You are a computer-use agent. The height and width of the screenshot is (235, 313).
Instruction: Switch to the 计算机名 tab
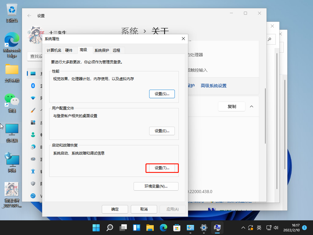[54, 50]
